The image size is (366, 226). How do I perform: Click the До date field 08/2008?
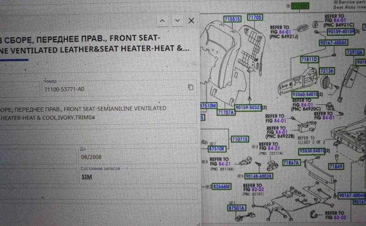136,157
